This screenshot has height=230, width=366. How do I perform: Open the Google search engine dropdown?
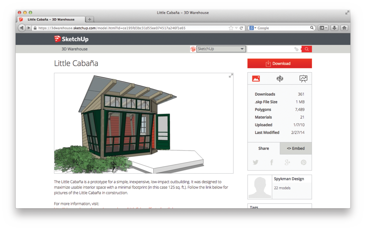point(253,28)
